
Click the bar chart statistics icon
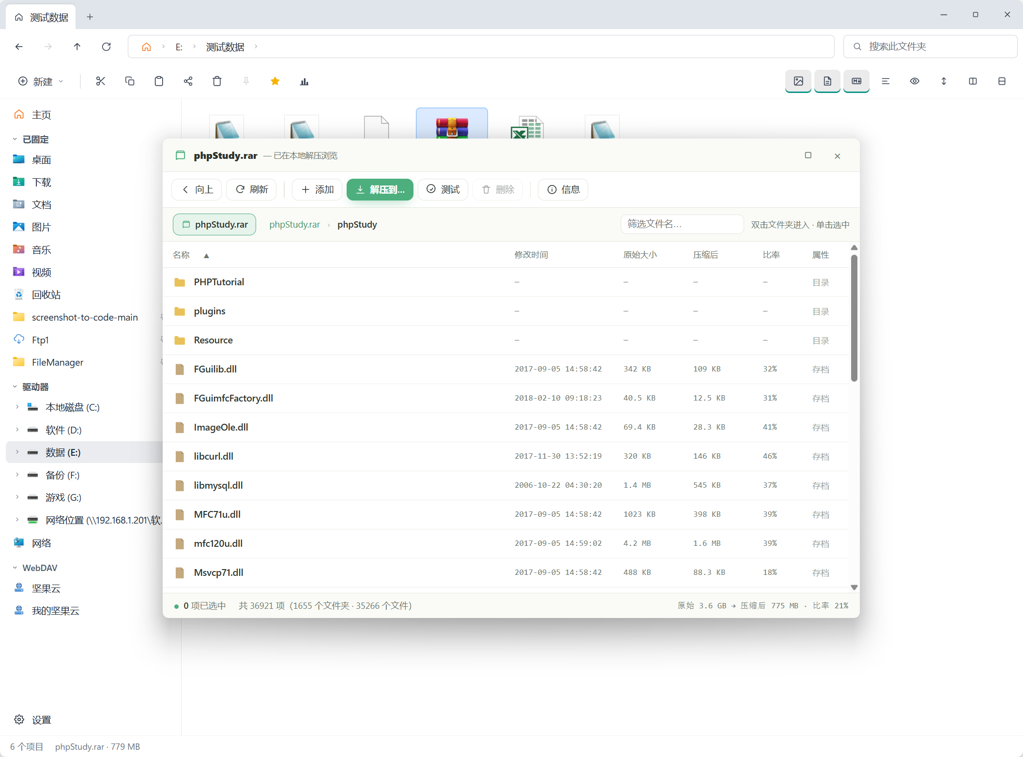coord(304,81)
